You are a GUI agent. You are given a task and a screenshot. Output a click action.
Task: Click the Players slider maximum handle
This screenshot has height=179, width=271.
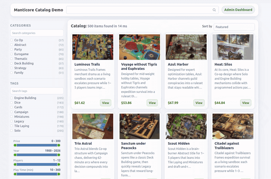click(x=59, y=164)
